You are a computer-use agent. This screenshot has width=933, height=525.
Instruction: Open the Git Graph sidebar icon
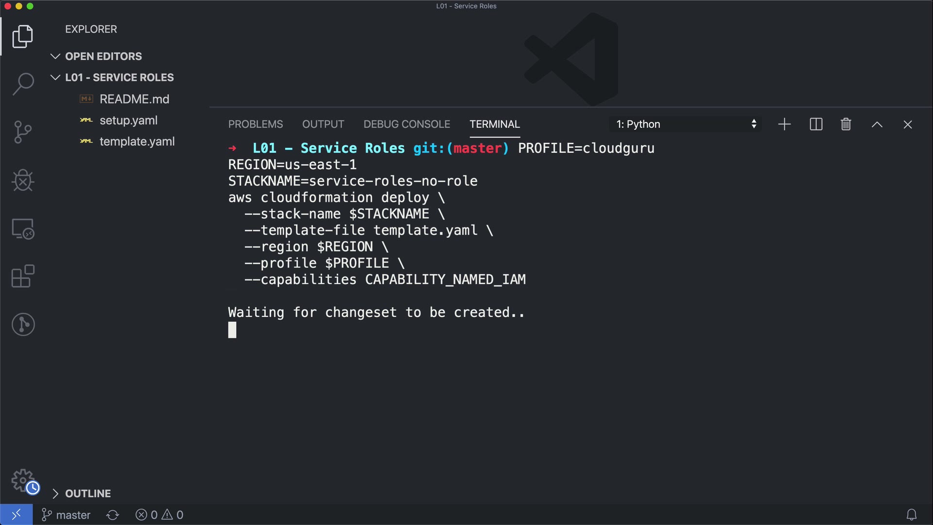click(x=23, y=324)
